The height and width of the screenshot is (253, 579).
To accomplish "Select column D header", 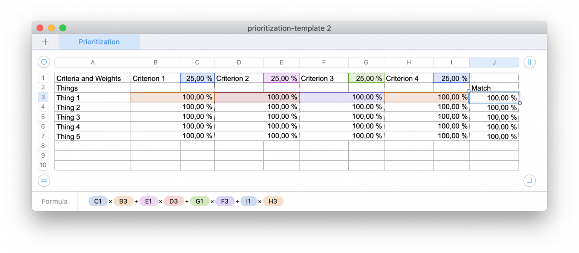I will [239, 62].
